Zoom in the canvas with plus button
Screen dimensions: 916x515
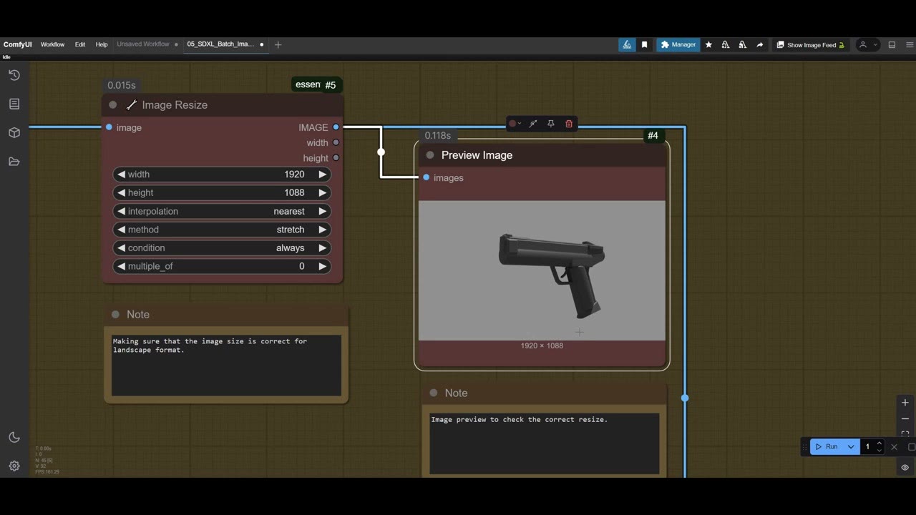coord(905,403)
